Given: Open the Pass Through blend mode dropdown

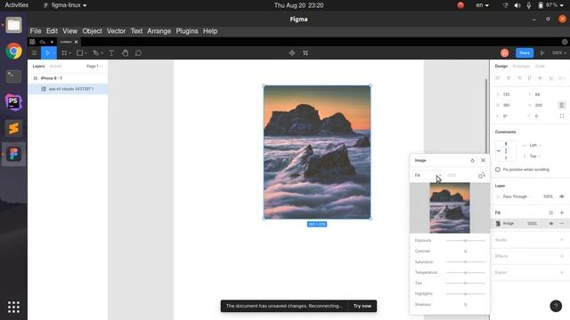Looking at the screenshot, I should (x=517, y=196).
